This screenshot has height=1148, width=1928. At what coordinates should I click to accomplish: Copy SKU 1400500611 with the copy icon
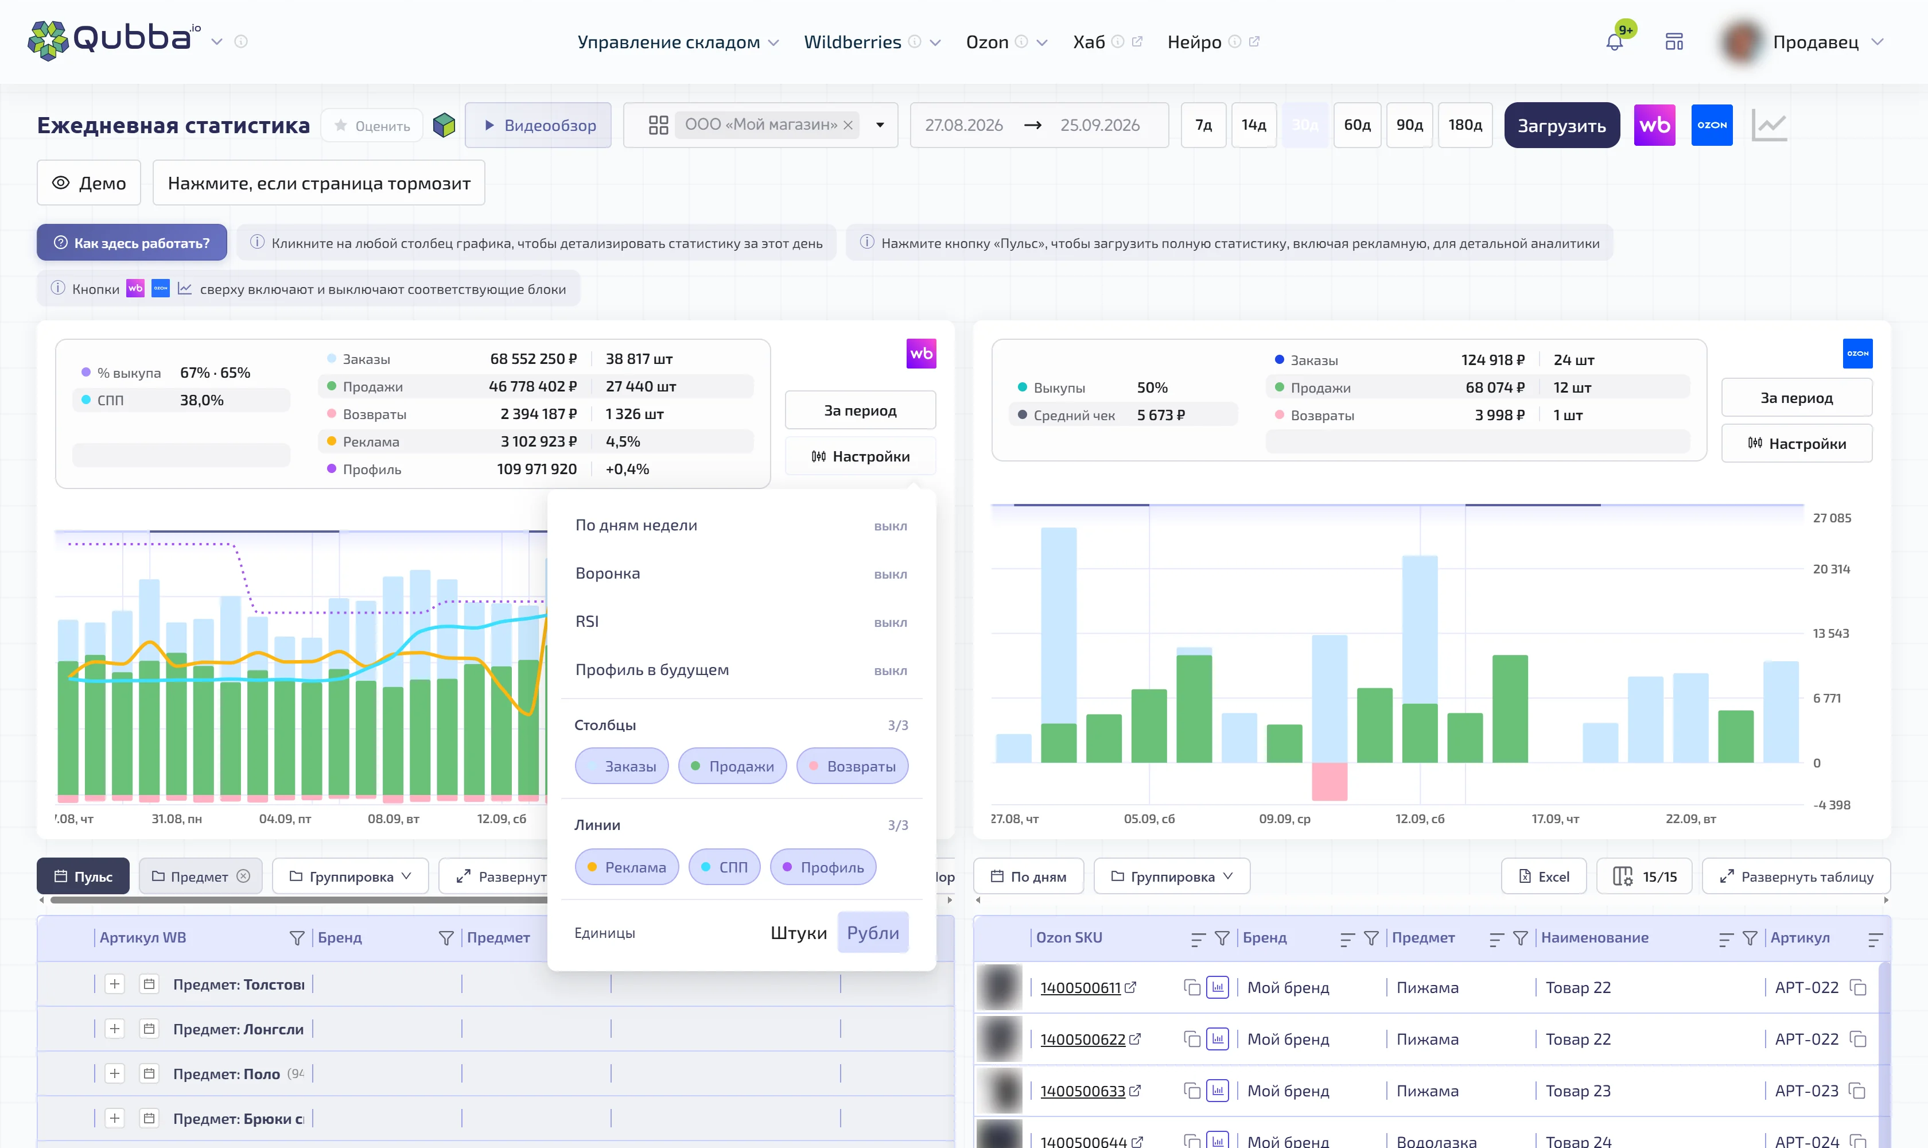point(1192,988)
